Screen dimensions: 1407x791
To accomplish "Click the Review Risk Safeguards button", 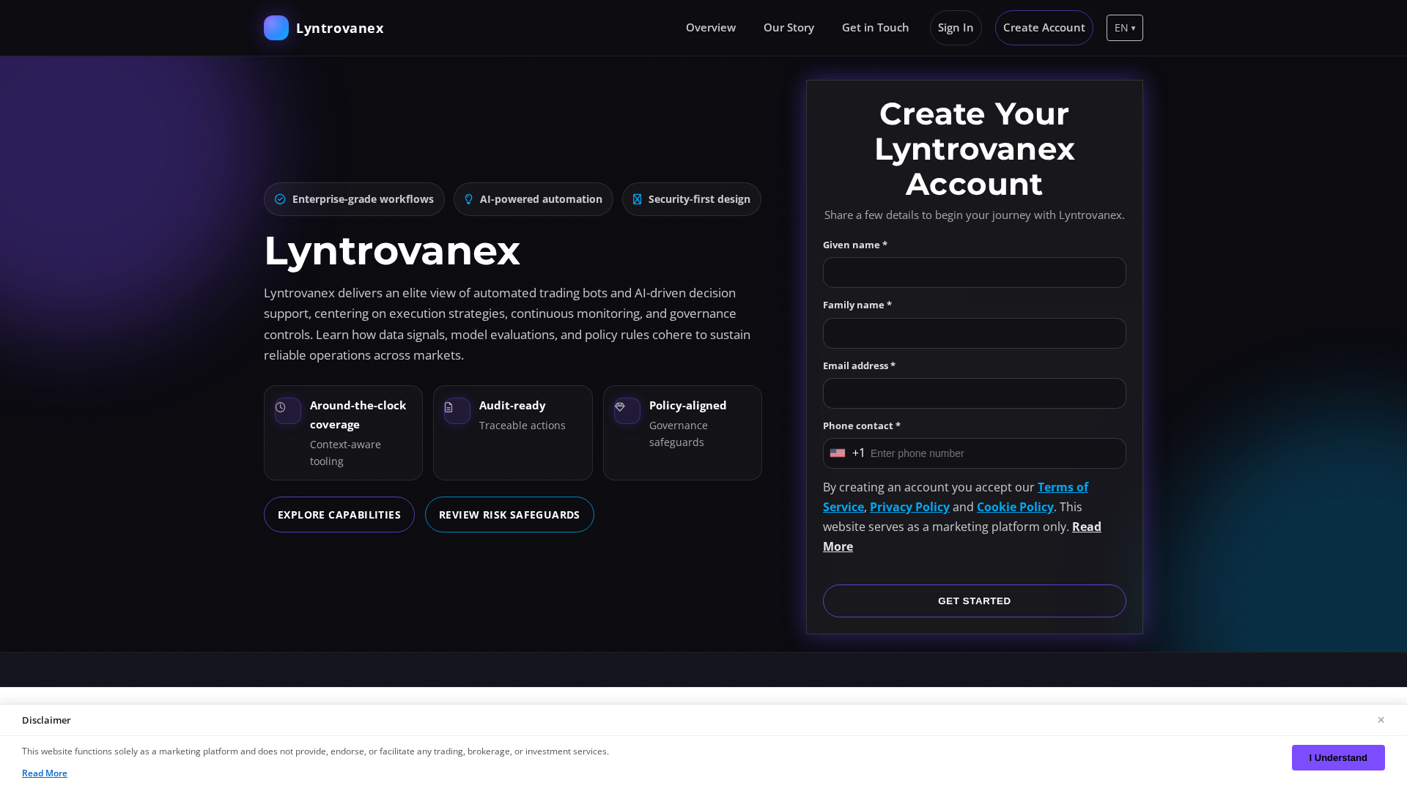I will [x=509, y=515].
